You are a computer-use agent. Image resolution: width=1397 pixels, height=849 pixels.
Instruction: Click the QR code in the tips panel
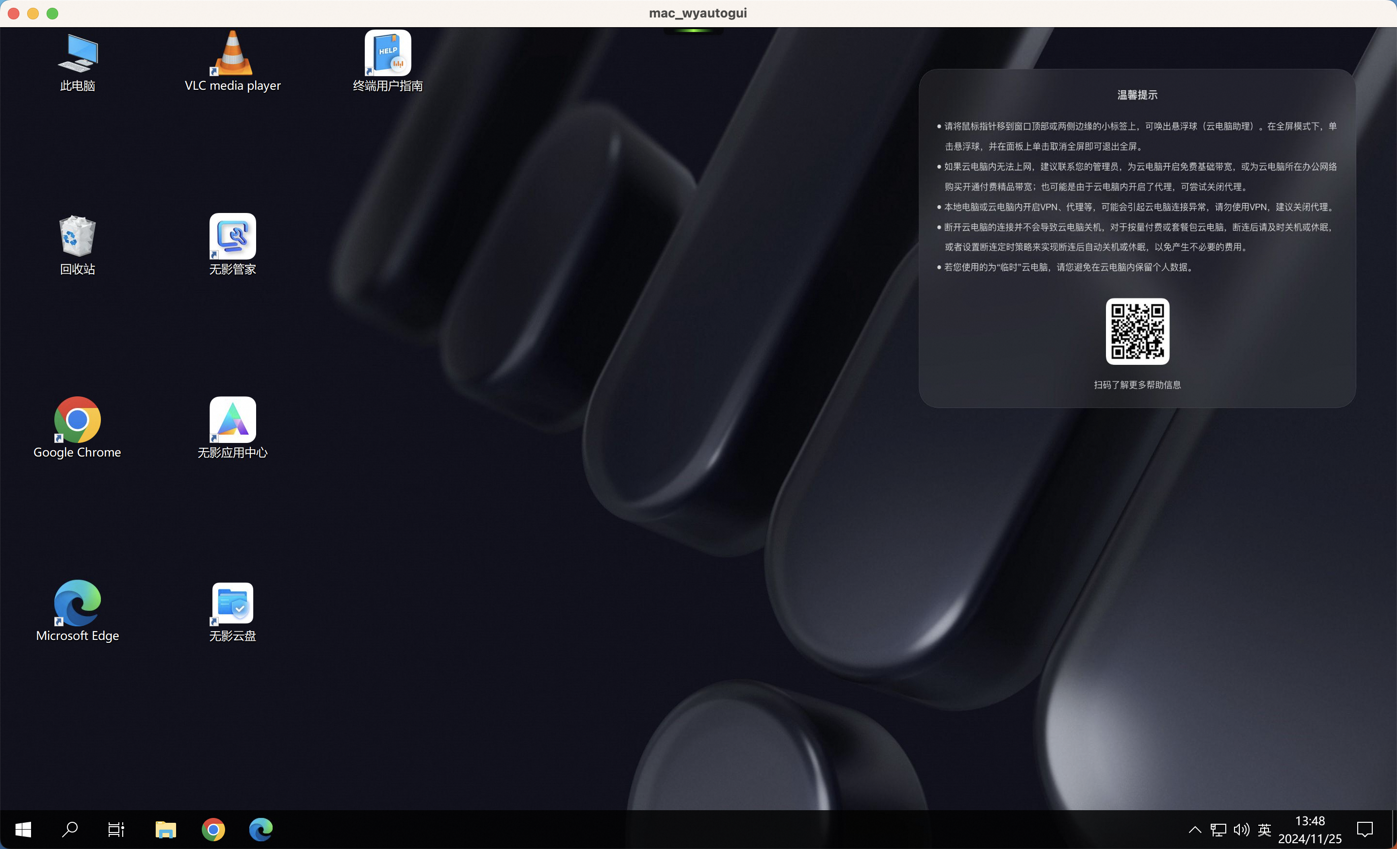coord(1137,331)
